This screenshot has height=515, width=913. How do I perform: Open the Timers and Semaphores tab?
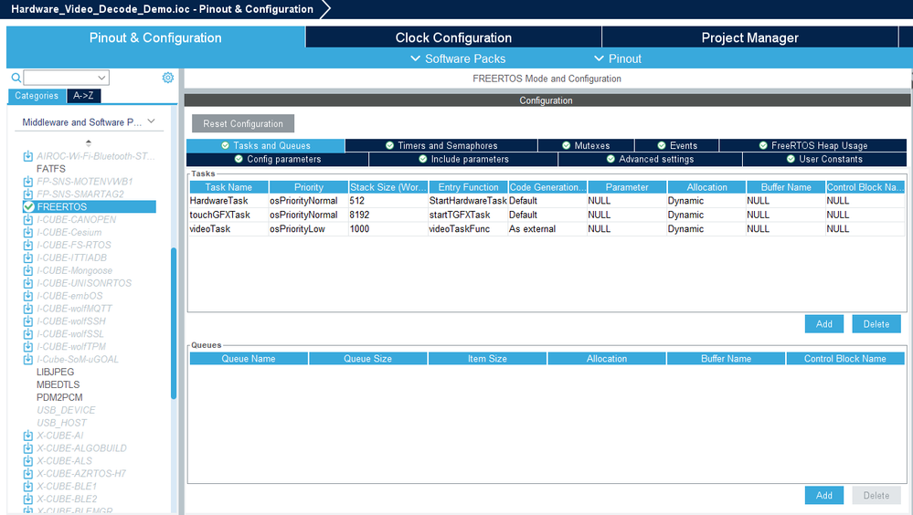(x=441, y=145)
